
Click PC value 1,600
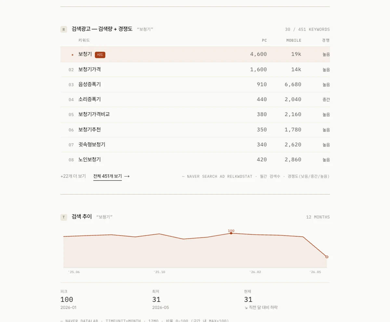click(258, 69)
